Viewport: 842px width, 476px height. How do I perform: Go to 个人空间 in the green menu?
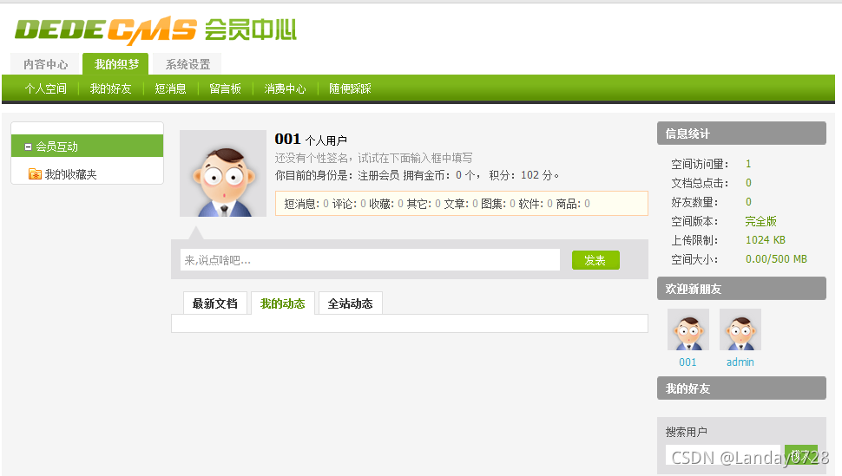46,88
